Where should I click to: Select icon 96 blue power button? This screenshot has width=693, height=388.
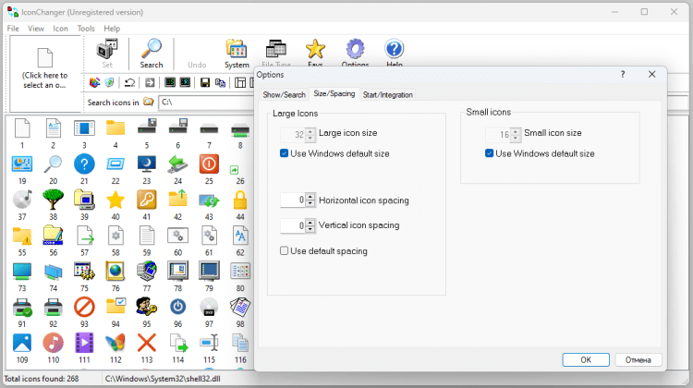click(177, 307)
